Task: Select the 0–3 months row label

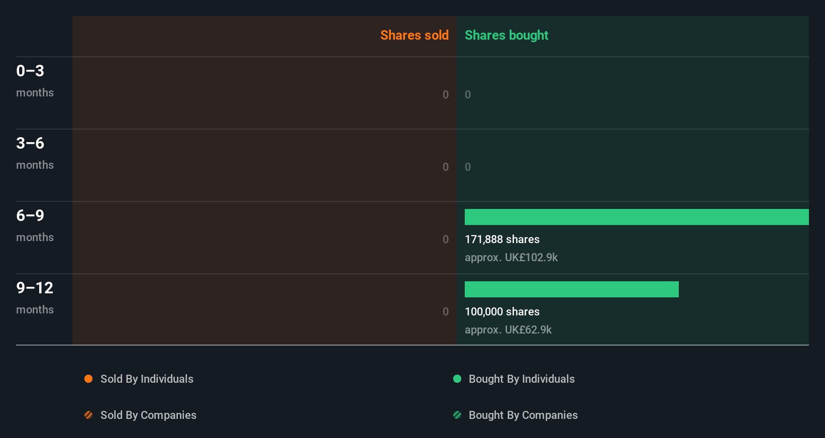Action: (x=35, y=80)
